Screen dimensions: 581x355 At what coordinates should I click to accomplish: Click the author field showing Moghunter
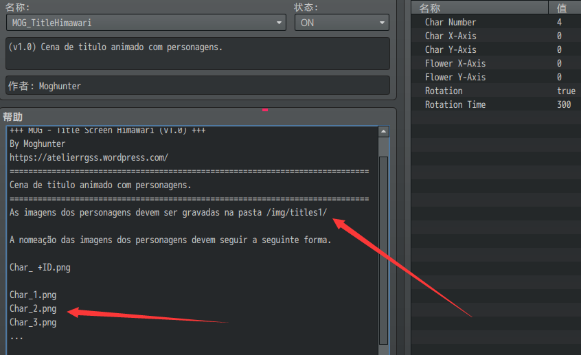[198, 86]
